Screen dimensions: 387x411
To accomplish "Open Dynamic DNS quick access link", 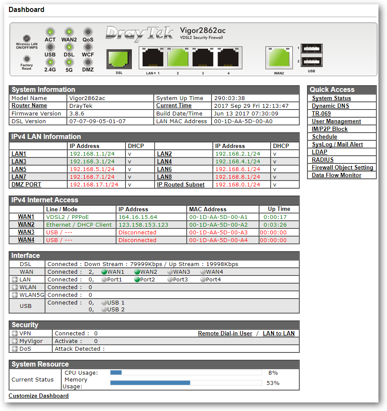I will coord(330,106).
